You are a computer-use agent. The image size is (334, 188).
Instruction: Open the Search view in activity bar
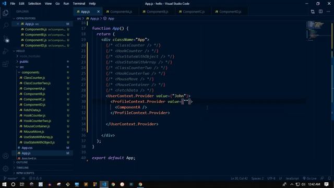[x=6, y=26]
